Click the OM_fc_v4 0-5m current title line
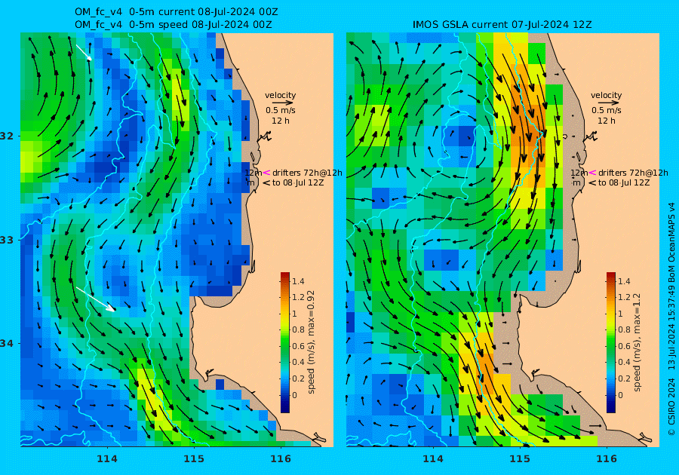Viewport: 679px width, 475px height. (x=177, y=11)
